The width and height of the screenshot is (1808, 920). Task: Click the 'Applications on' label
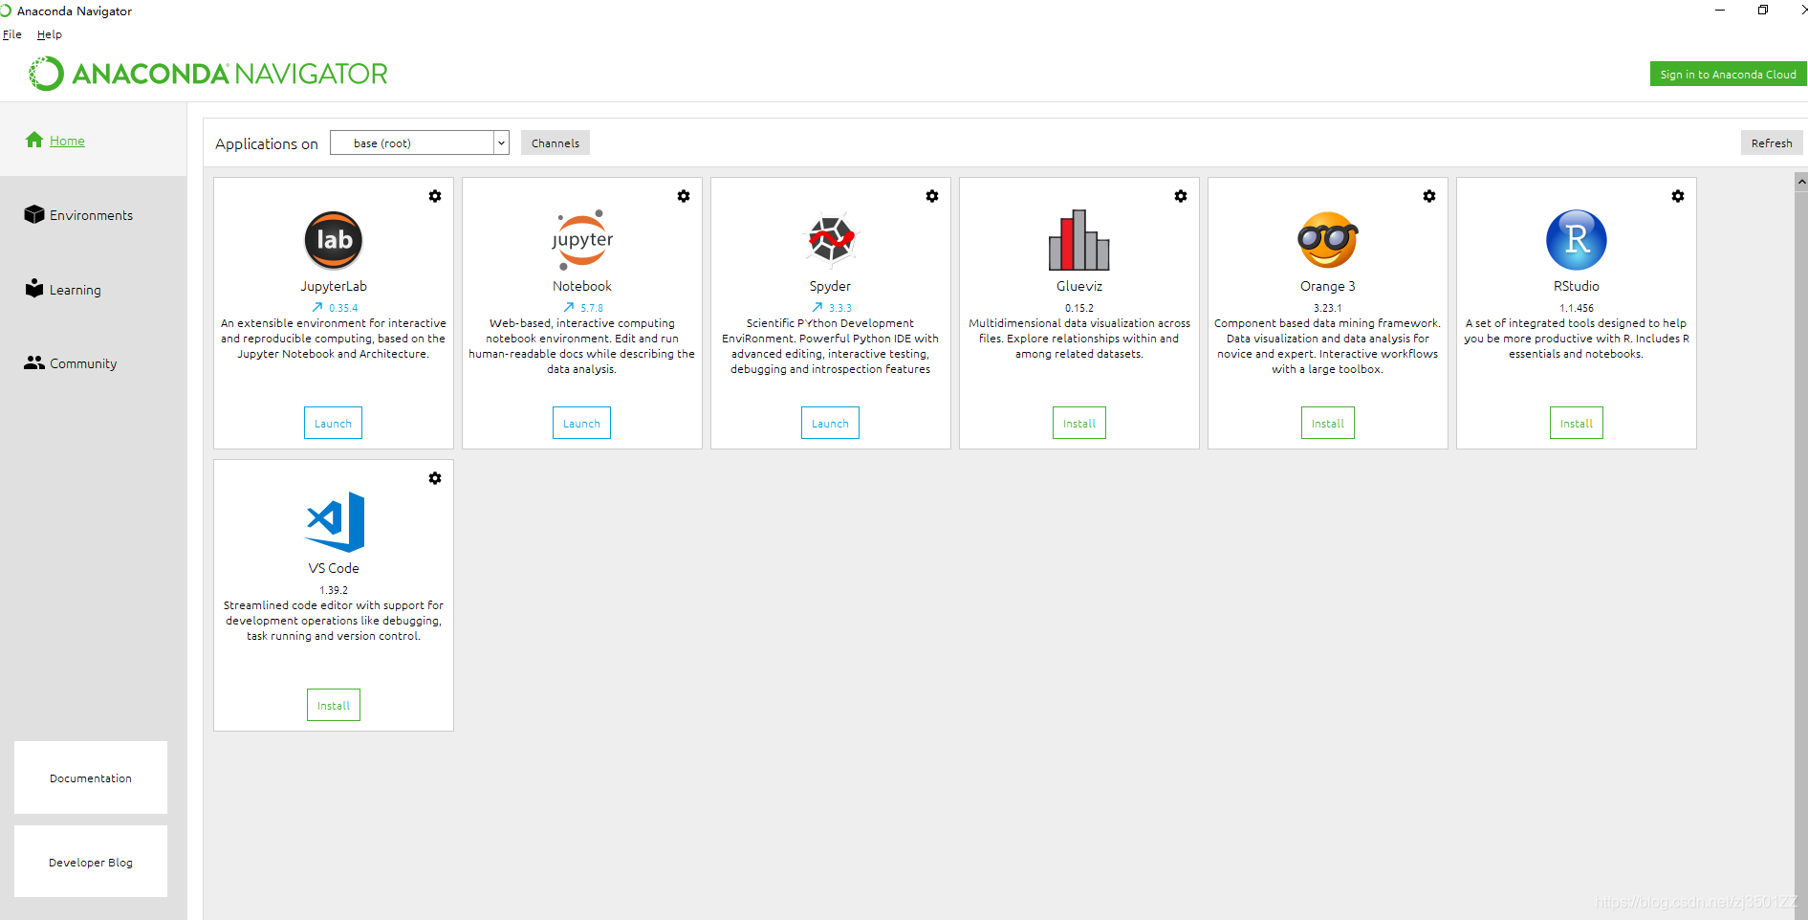pos(267,143)
